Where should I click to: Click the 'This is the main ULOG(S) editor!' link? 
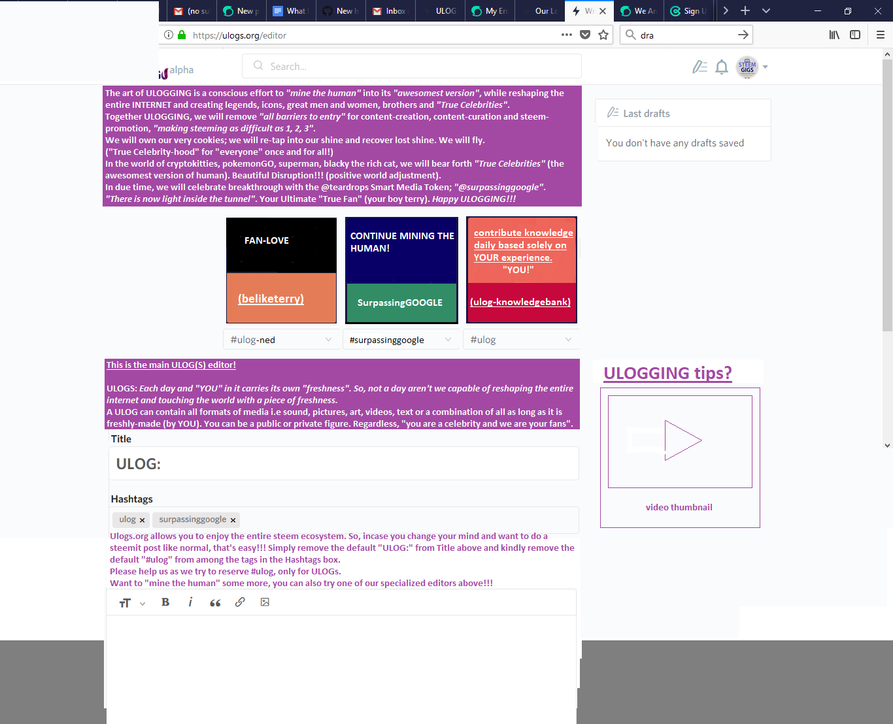[x=171, y=365]
